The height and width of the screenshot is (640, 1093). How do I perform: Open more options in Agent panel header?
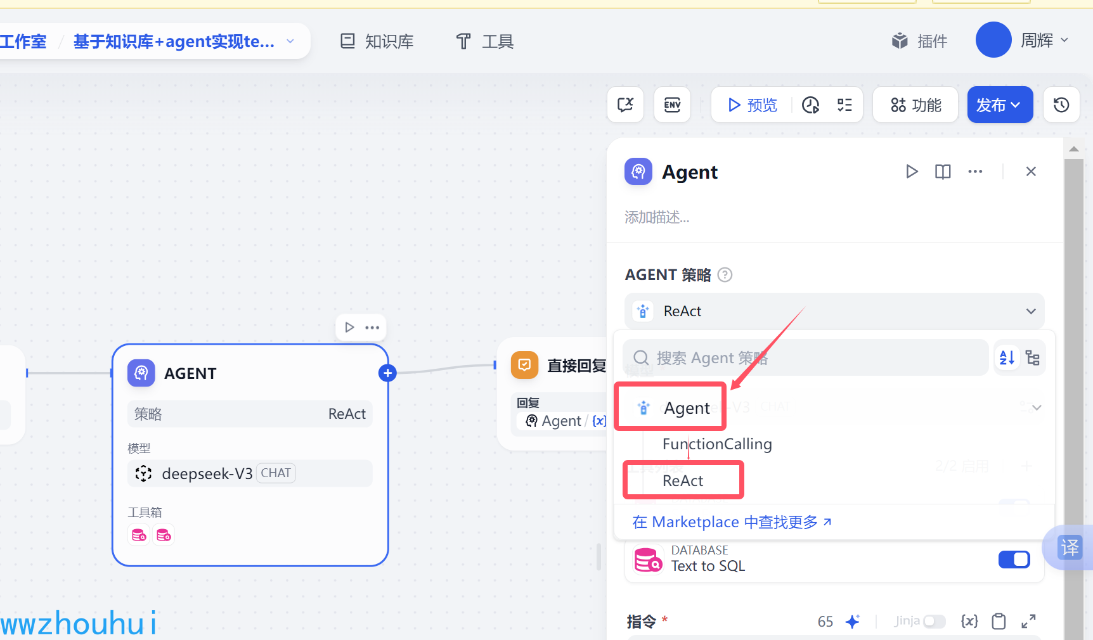click(975, 172)
